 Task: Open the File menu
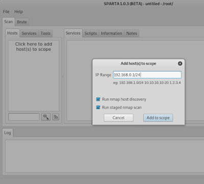click(x=6, y=12)
